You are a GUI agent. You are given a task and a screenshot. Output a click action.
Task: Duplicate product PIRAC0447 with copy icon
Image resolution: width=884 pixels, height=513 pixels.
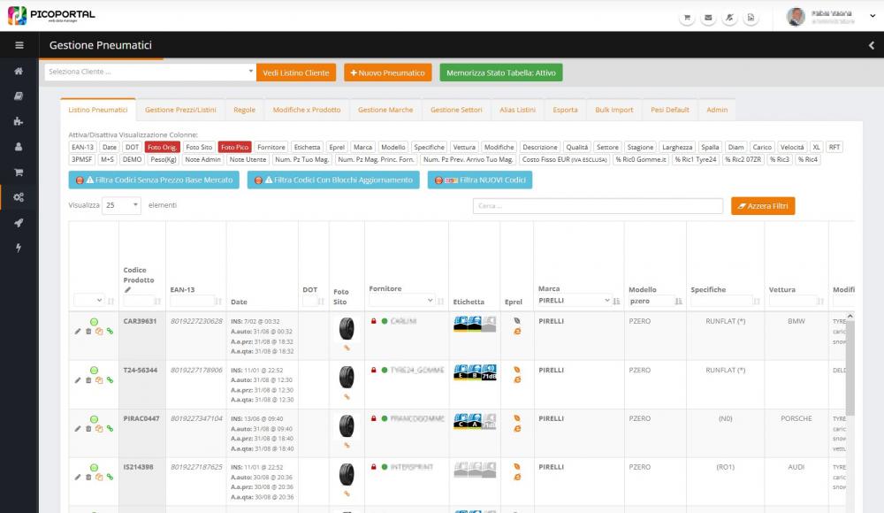point(99,429)
